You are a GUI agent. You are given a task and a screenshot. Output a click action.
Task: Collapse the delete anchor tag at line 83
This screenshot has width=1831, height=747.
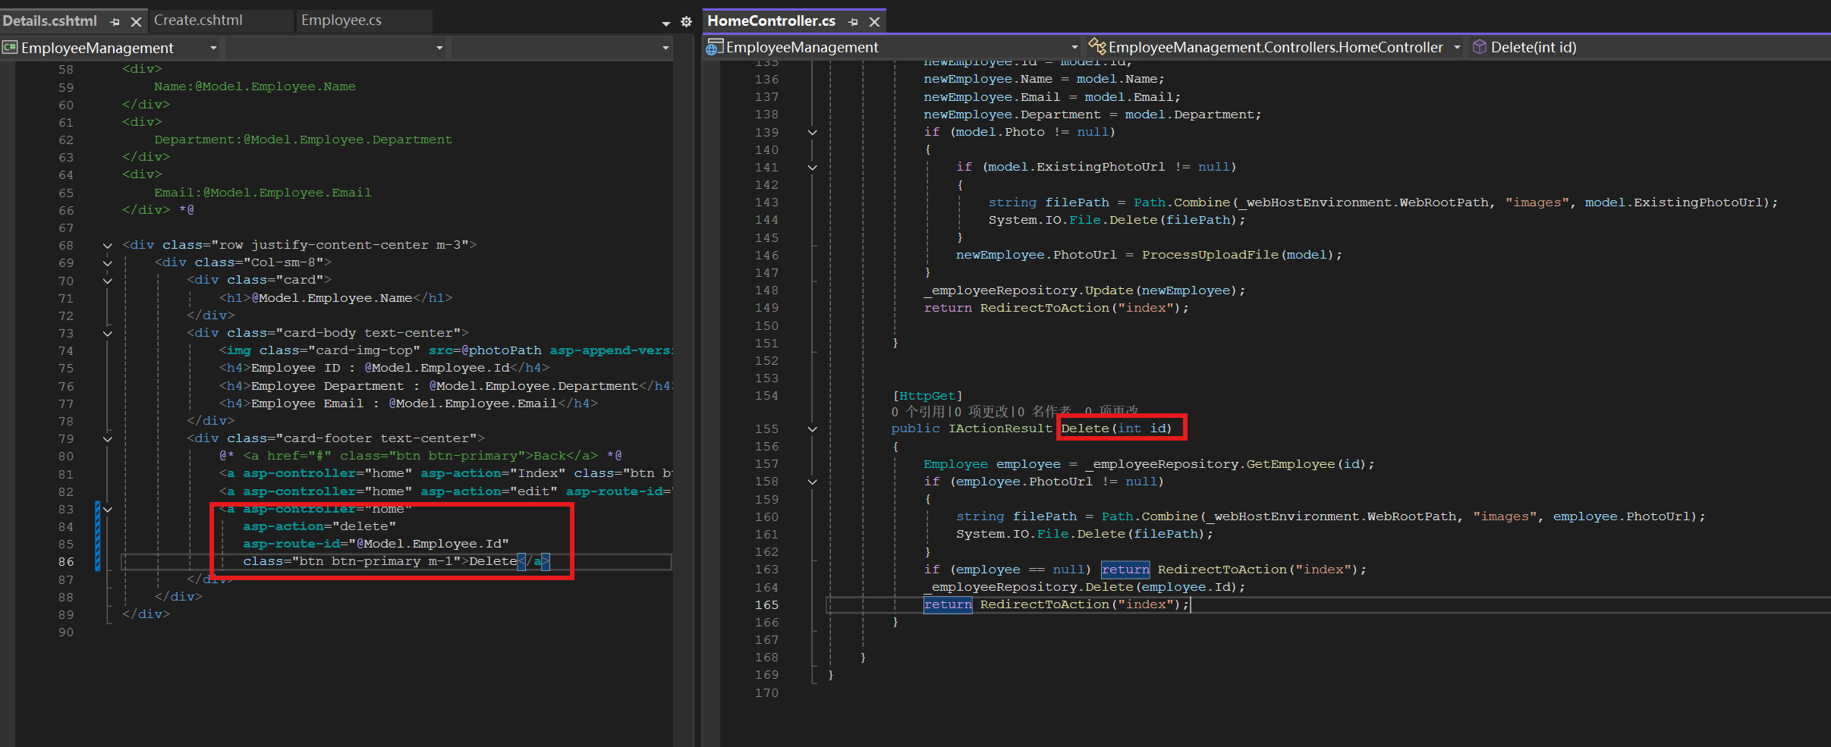[x=108, y=510]
